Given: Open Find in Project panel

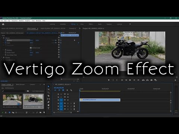Looking at the screenshot, I should (37, 112).
